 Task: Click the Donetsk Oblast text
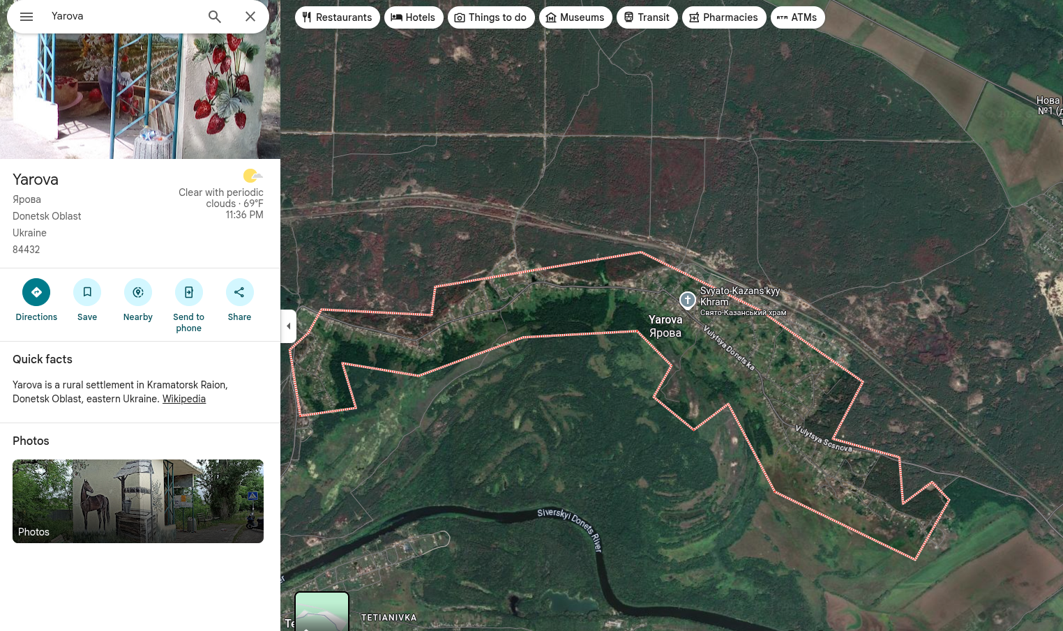47,216
